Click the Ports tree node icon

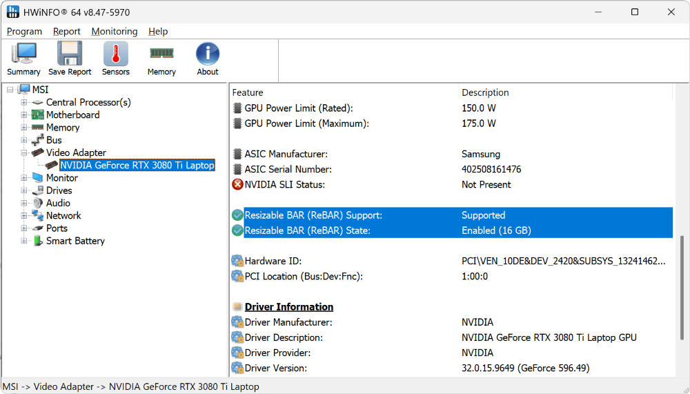pyautogui.click(x=38, y=228)
